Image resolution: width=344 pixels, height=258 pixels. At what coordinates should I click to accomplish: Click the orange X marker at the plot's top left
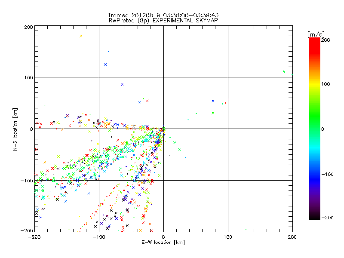(81, 36)
